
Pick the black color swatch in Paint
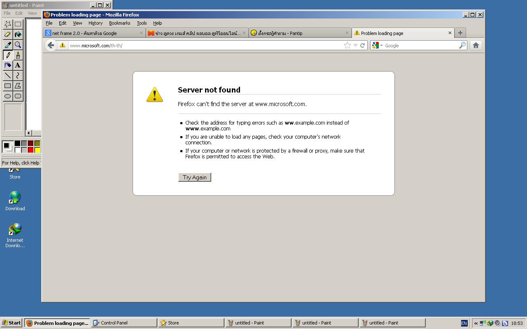17,144
